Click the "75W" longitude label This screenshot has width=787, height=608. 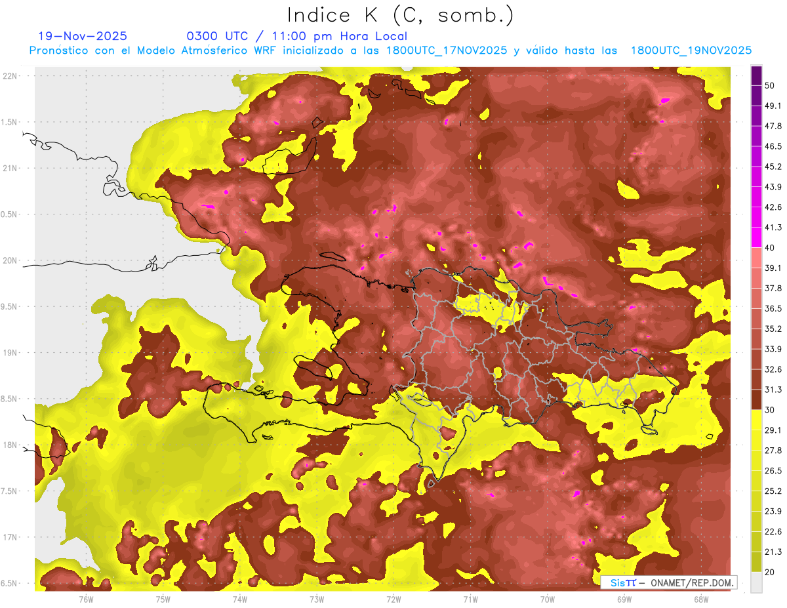(x=163, y=599)
